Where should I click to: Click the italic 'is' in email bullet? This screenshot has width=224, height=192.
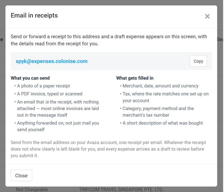[47, 102]
